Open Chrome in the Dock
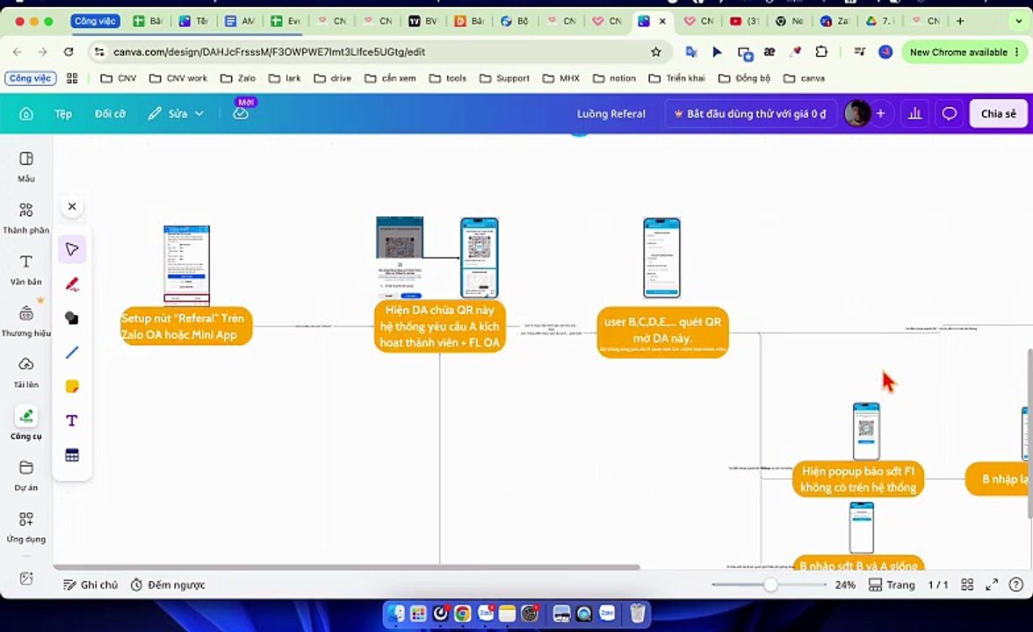This screenshot has height=632, width=1033. (462, 614)
